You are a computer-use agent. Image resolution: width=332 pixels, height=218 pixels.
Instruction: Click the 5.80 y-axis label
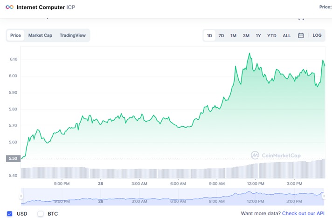[x=13, y=109]
